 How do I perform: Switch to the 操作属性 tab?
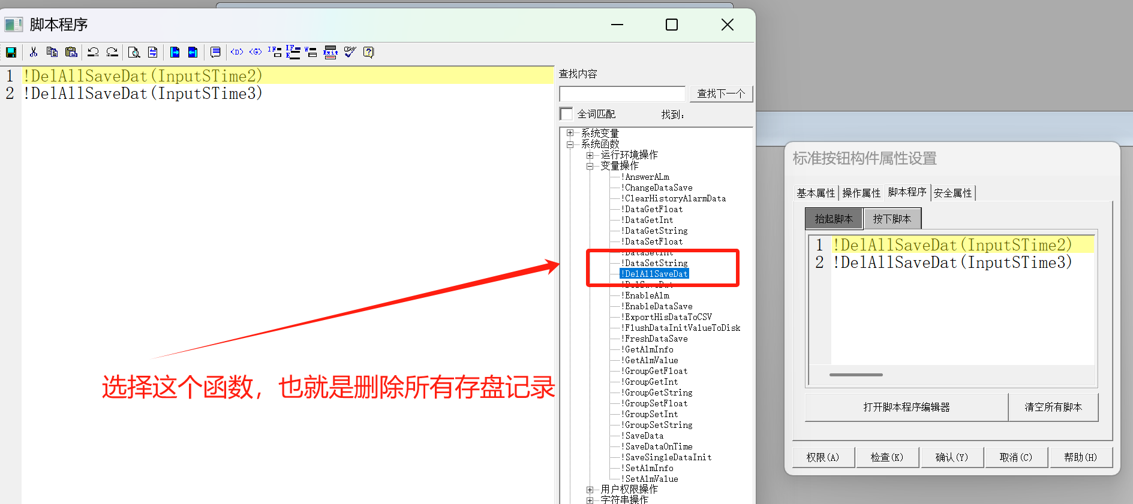point(861,193)
